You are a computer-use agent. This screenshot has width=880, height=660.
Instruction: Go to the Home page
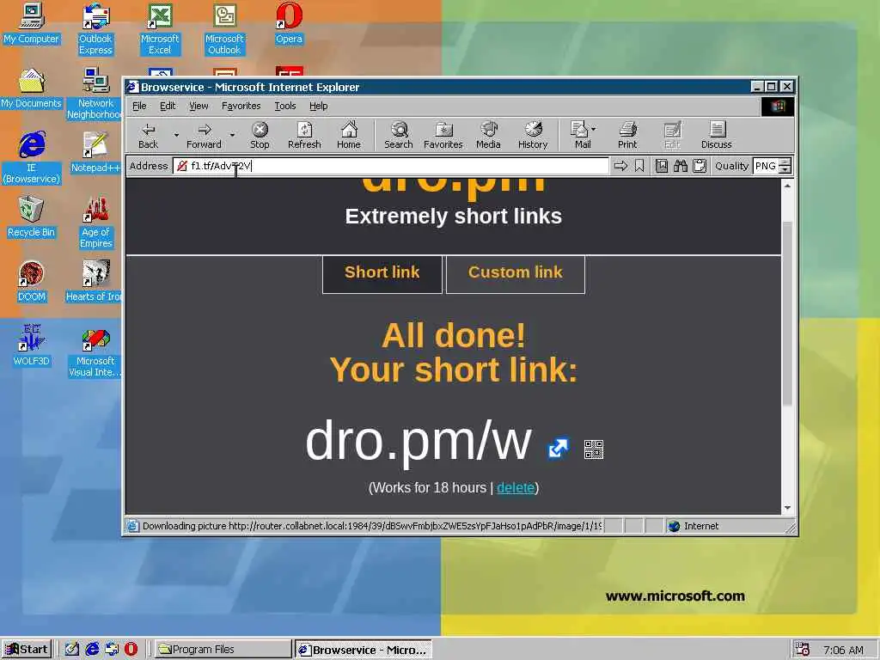point(349,135)
